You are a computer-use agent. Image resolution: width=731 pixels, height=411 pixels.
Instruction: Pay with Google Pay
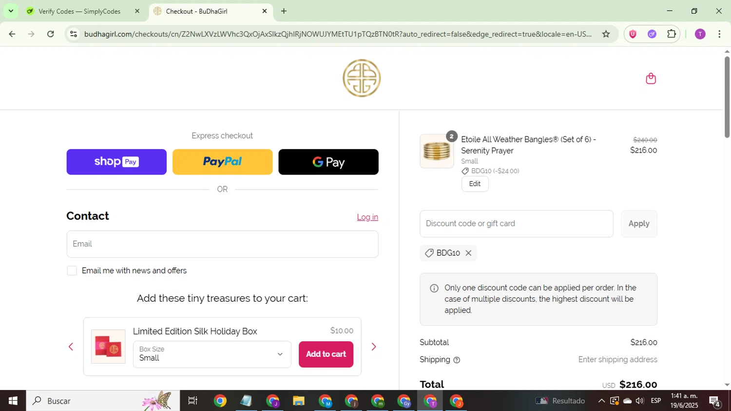click(328, 162)
